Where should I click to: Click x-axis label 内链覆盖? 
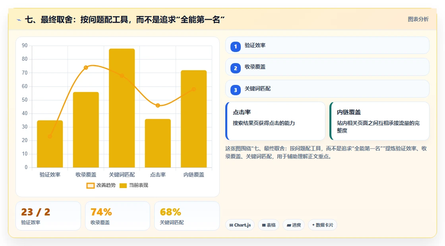coord(194,175)
